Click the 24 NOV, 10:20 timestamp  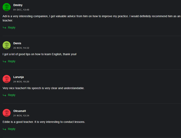21,82
